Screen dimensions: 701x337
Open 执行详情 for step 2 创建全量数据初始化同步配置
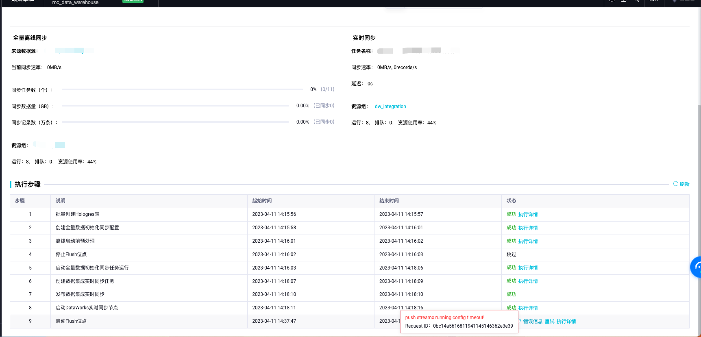[x=528, y=228]
